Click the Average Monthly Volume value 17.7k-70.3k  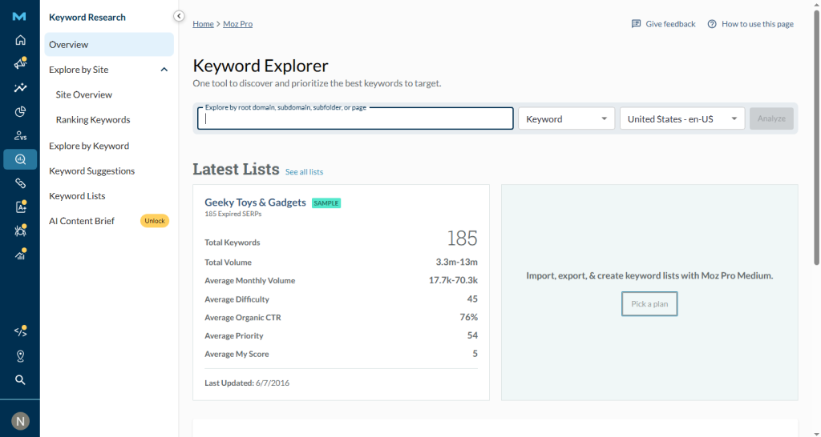click(x=453, y=281)
